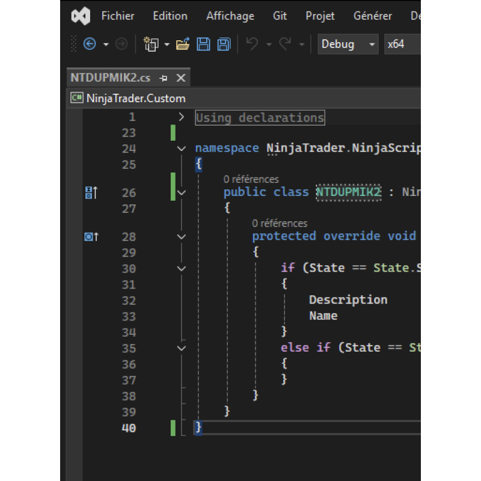The height and width of the screenshot is (481, 481).
Task: Collapse the namespace block on line 24
Action: pos(182,149)
